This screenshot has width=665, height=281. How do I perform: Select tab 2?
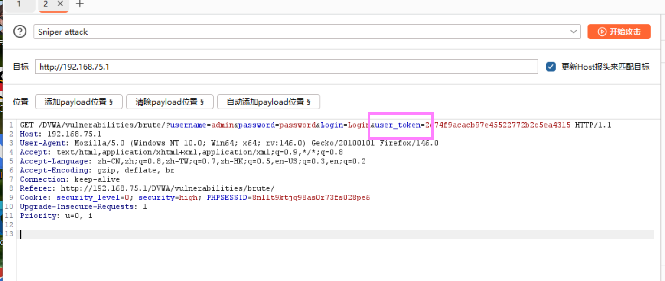46,4
